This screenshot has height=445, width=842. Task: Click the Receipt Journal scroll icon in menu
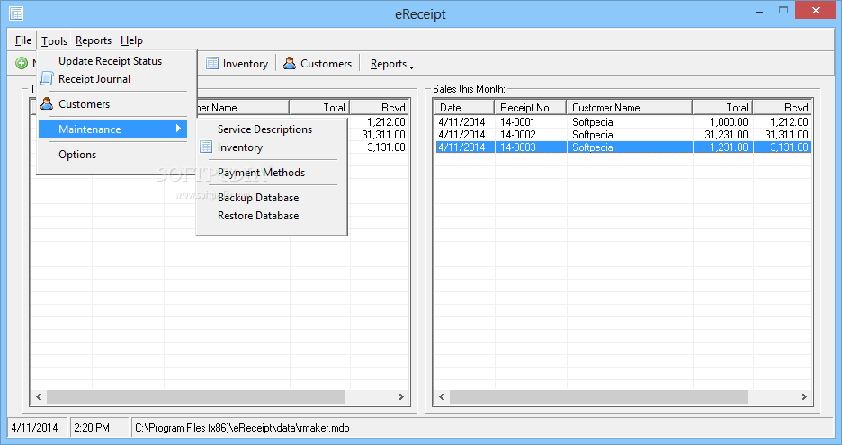(48, 78)
